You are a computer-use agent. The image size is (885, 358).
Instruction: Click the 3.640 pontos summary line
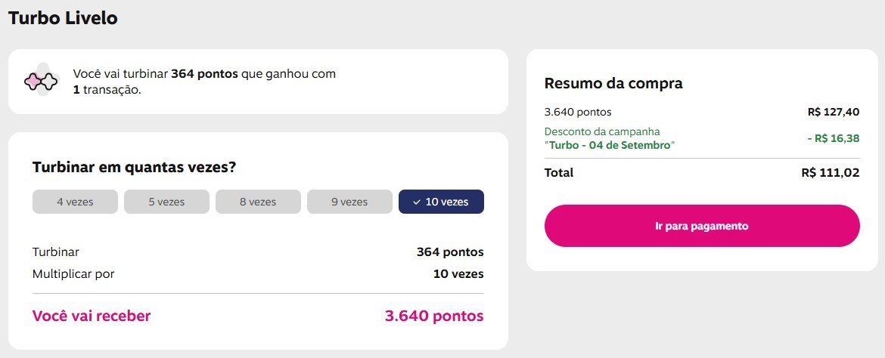[x=577, y=113]
